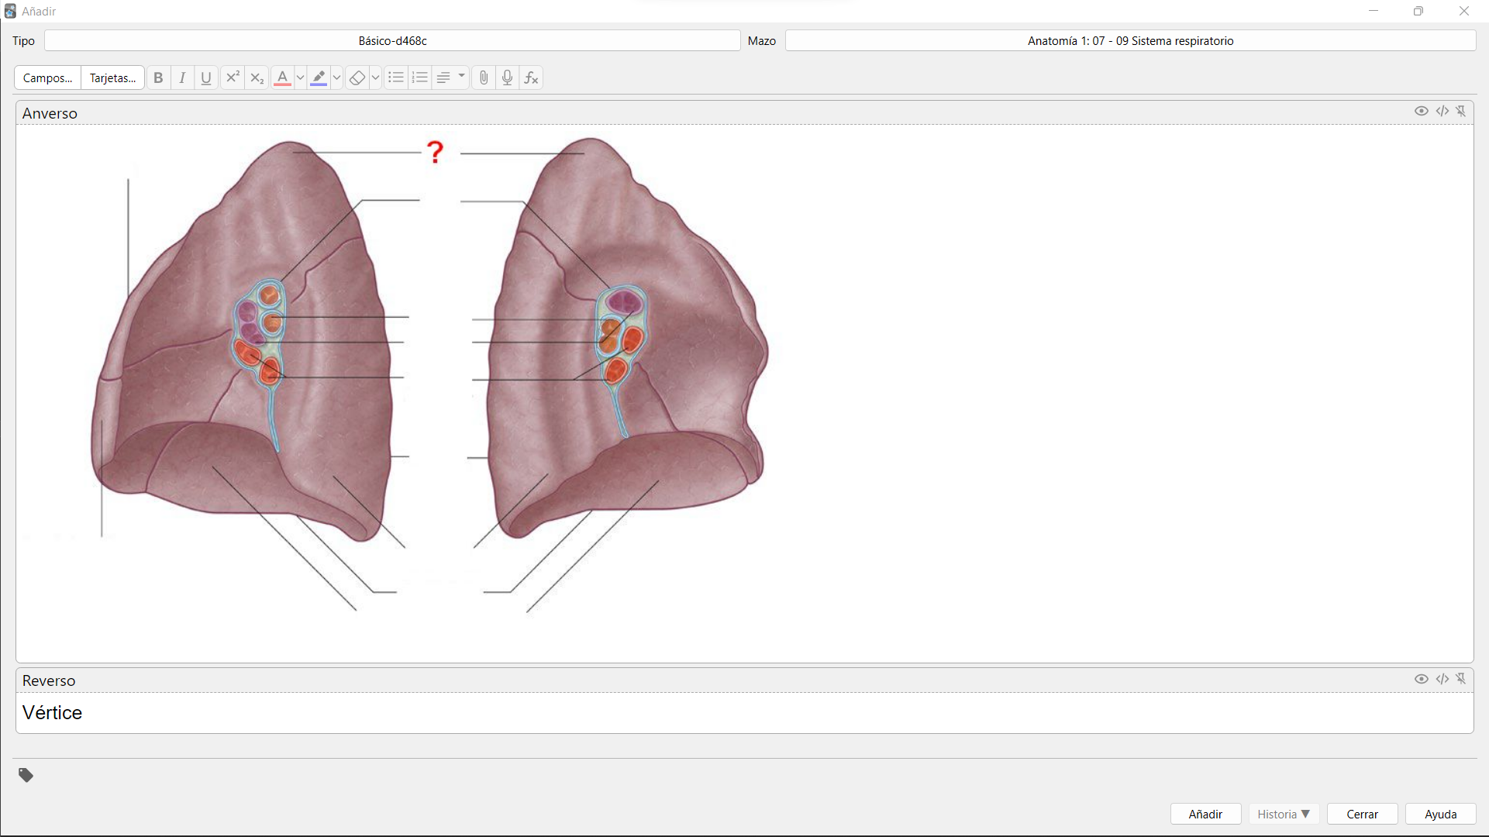This screenshot has height=837, width=1489.
Task: Insert an ordered numbered list
Action: (x=420, y=77)
